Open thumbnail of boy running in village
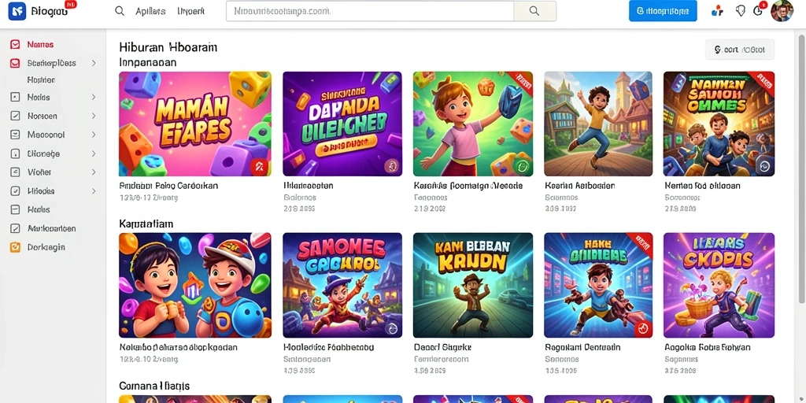This screenshot has width=806, height=403. (x=598, y=124)
